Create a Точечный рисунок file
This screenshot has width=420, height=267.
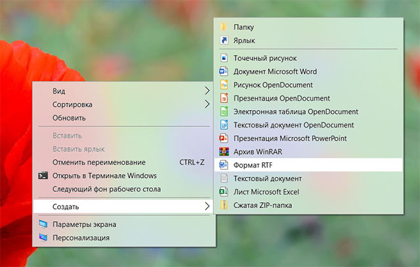tap(308, 58)
